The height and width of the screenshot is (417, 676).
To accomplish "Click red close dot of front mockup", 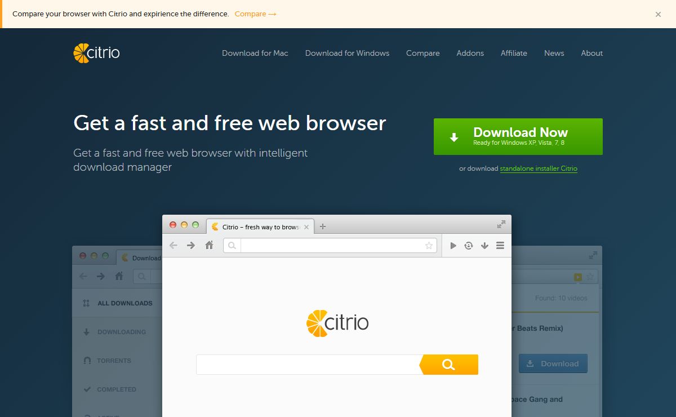I will (x=173, y=225).
